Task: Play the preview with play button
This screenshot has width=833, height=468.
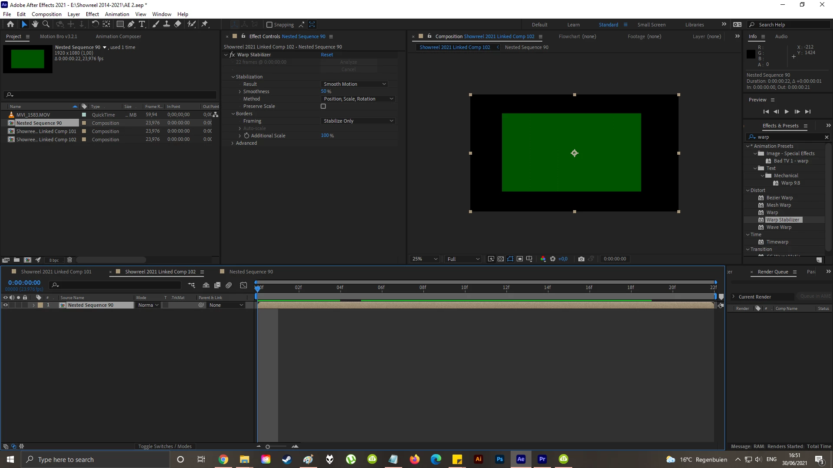Action: pyautogui.click(x=787, y=112)
